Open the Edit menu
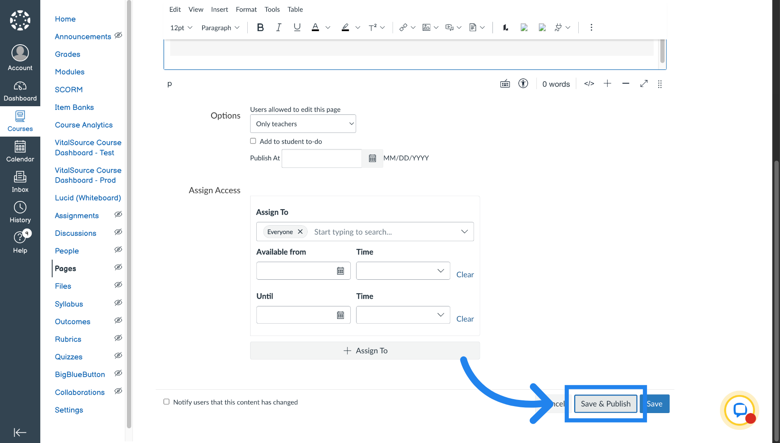 pos(175,9)
